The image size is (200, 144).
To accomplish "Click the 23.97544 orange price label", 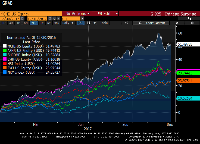I will [188, 81].
